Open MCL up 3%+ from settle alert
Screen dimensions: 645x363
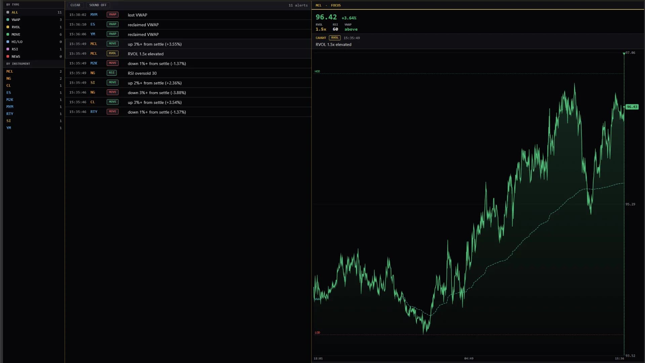188,44
